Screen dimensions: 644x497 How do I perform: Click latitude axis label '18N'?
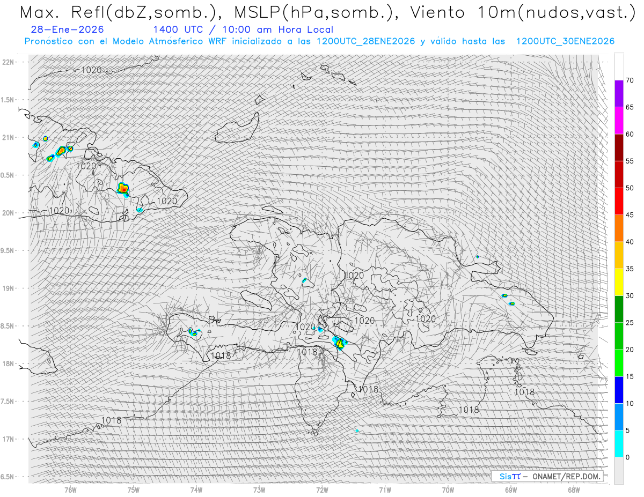8,364
